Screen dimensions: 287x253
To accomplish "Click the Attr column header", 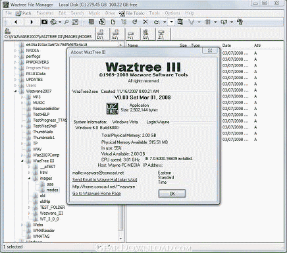I will pyautogui.click(x=257, y=45).
